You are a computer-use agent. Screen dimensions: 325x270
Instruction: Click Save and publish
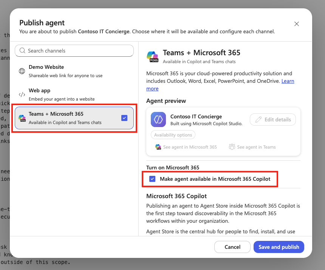pos(279,247)
